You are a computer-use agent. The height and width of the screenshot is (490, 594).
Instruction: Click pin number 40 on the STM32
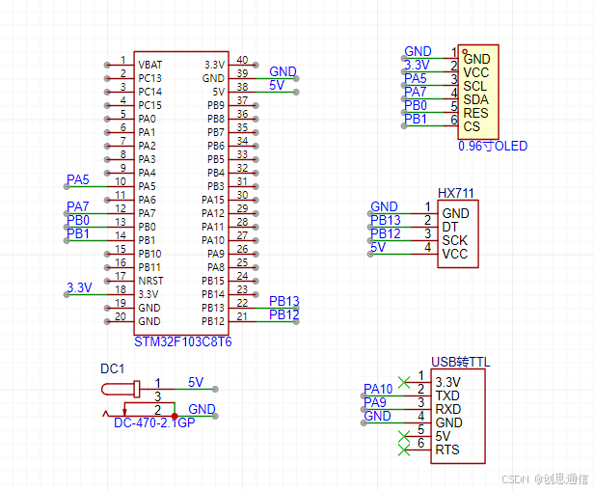pos(242,60)
